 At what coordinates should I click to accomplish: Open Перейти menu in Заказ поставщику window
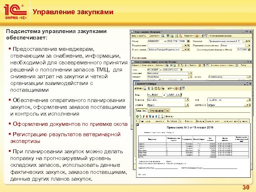[193, 65]
